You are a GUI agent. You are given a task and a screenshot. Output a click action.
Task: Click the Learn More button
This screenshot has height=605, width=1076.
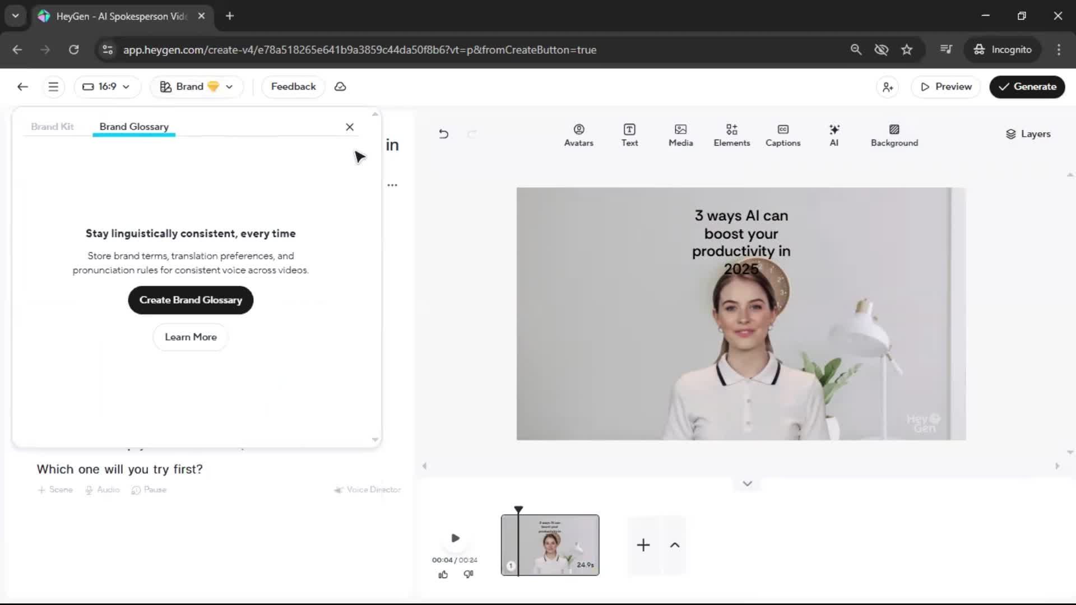pos(191,337)
